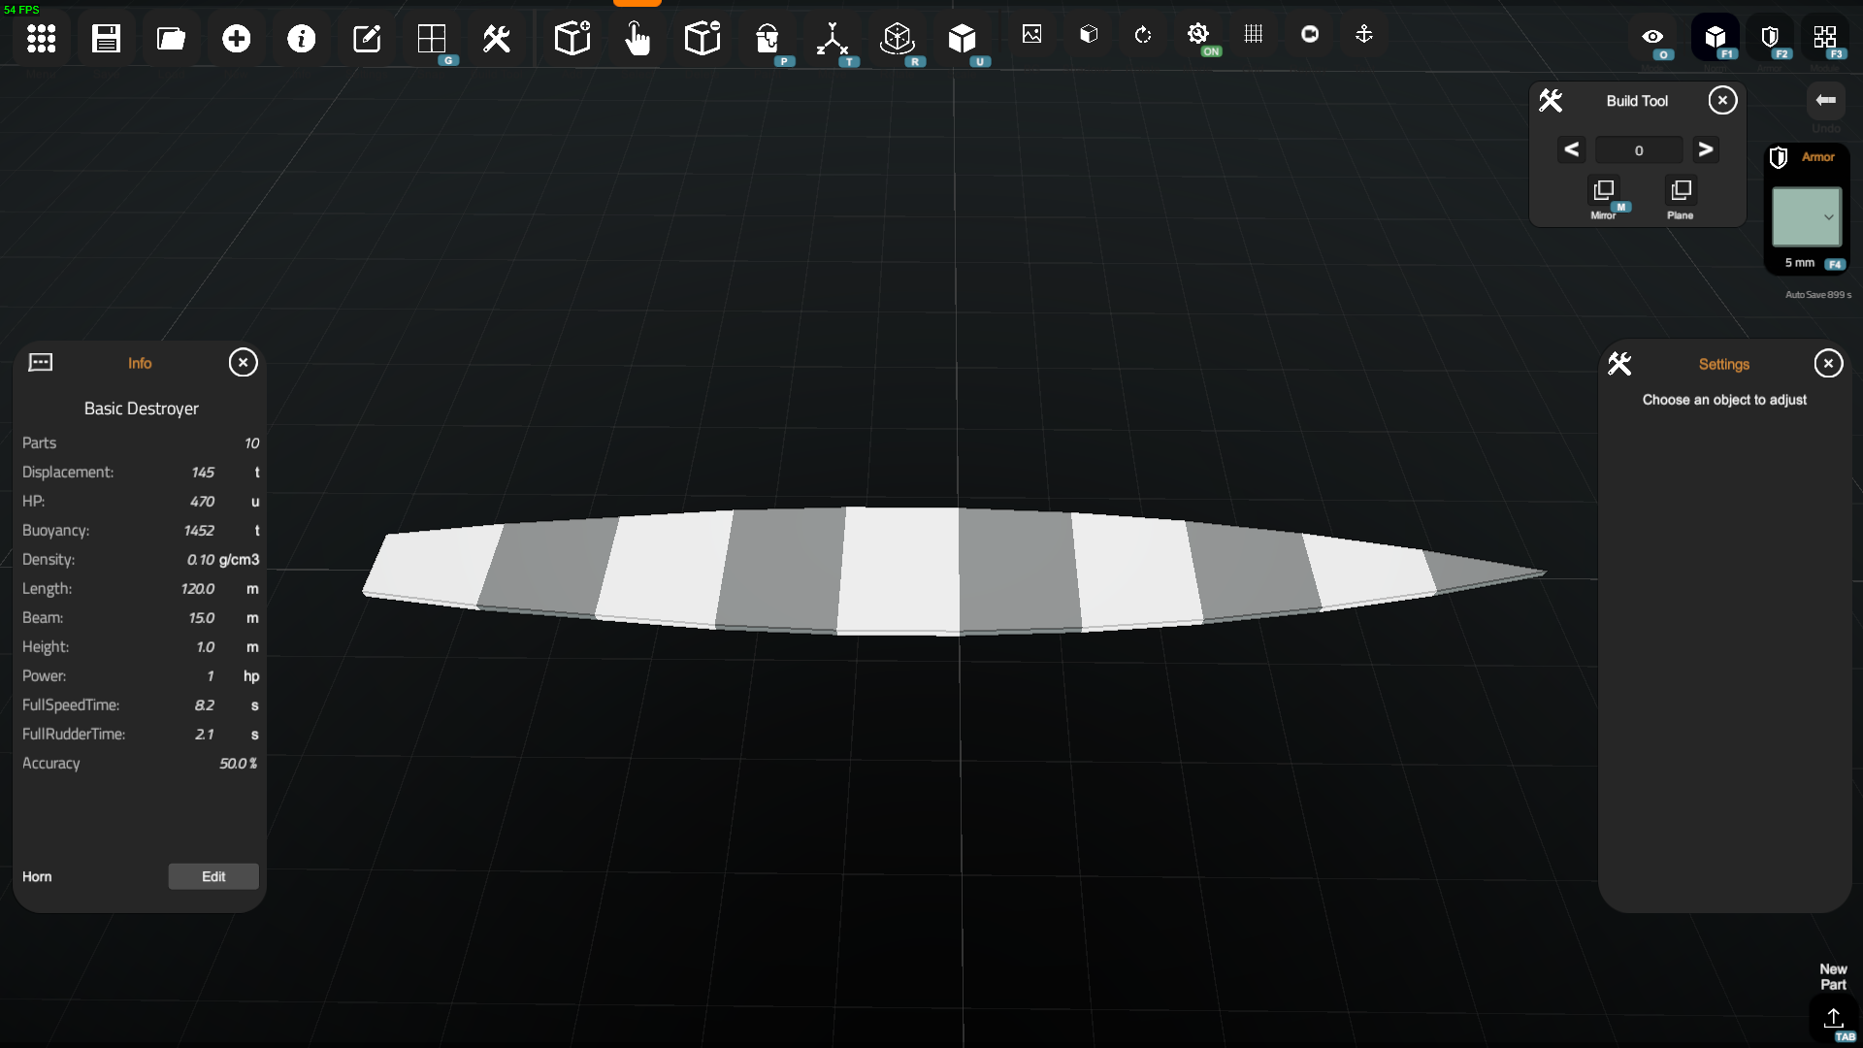Viewport: 1863px width, 1048px height.
Task: Select the hand pointer select tool
Action: coord(637,39)
